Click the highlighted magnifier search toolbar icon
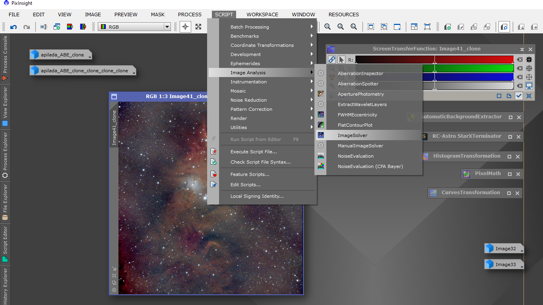The width and height of the screenshot is (543, 305). tap(504, 27)
